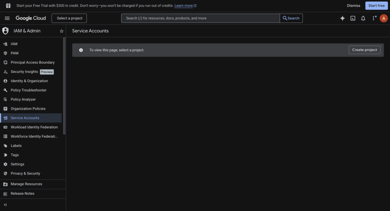Click the resource search input field
This screenshot has height=211, width=390.
200,18
